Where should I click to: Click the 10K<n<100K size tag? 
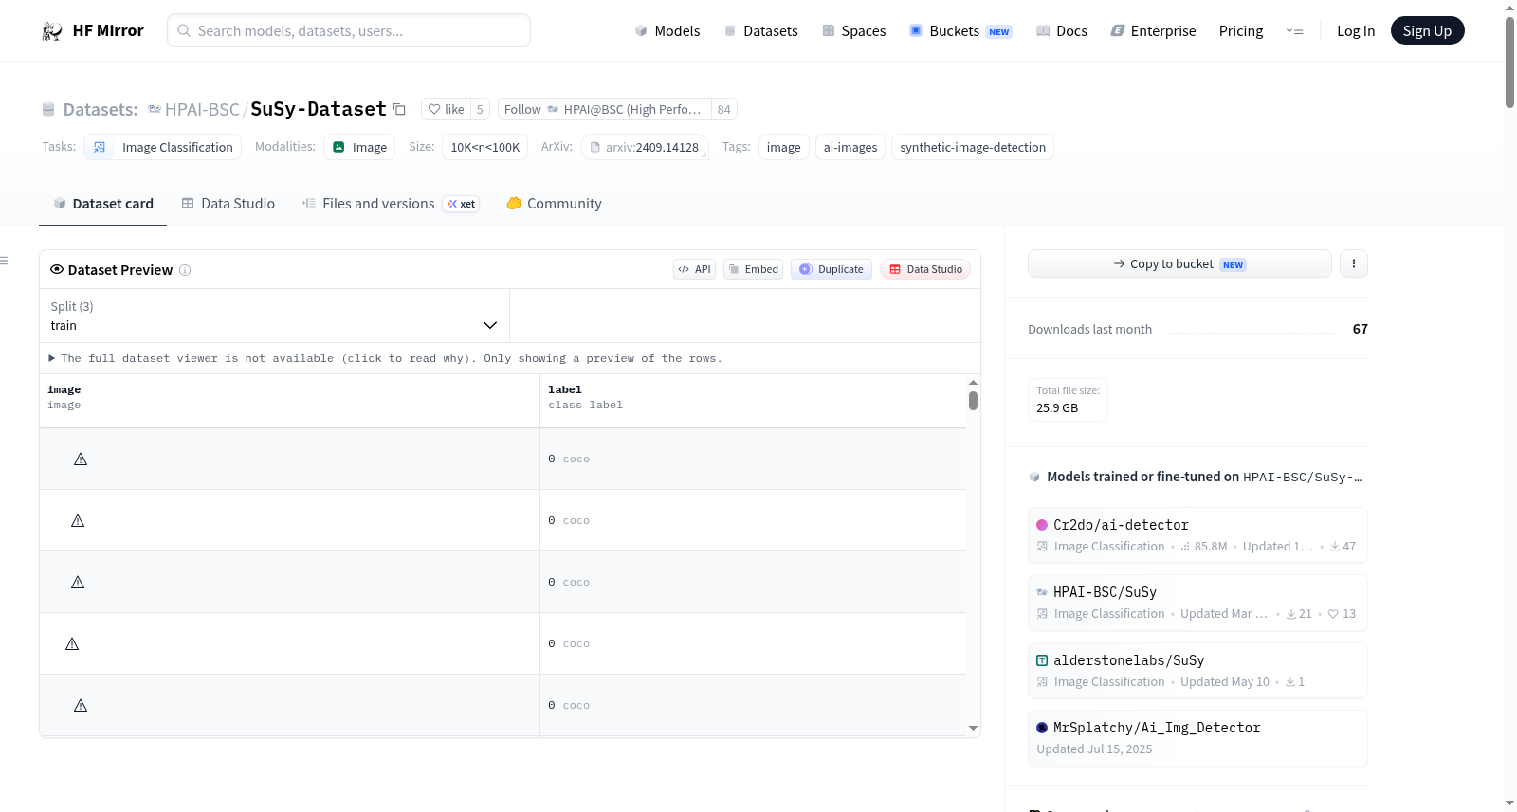click(x=485, y=148)
